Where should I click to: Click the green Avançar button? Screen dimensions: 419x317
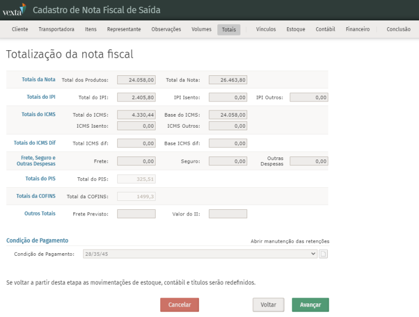[310, 304]
